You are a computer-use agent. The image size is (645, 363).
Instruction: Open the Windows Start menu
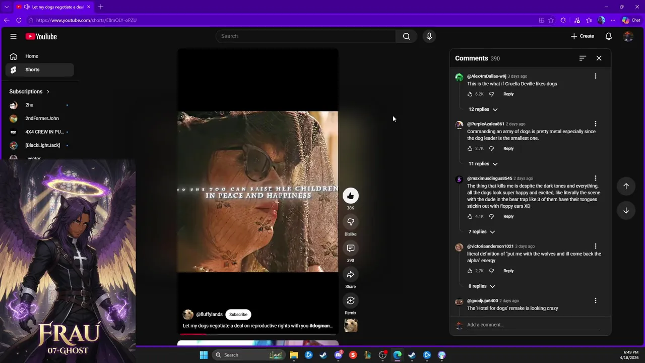pos(204,355)
